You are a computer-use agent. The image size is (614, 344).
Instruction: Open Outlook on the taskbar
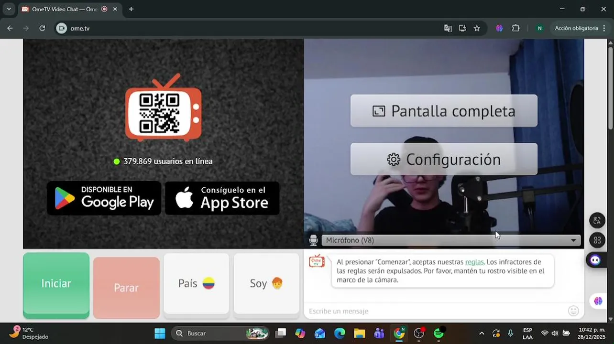point(320,333)
